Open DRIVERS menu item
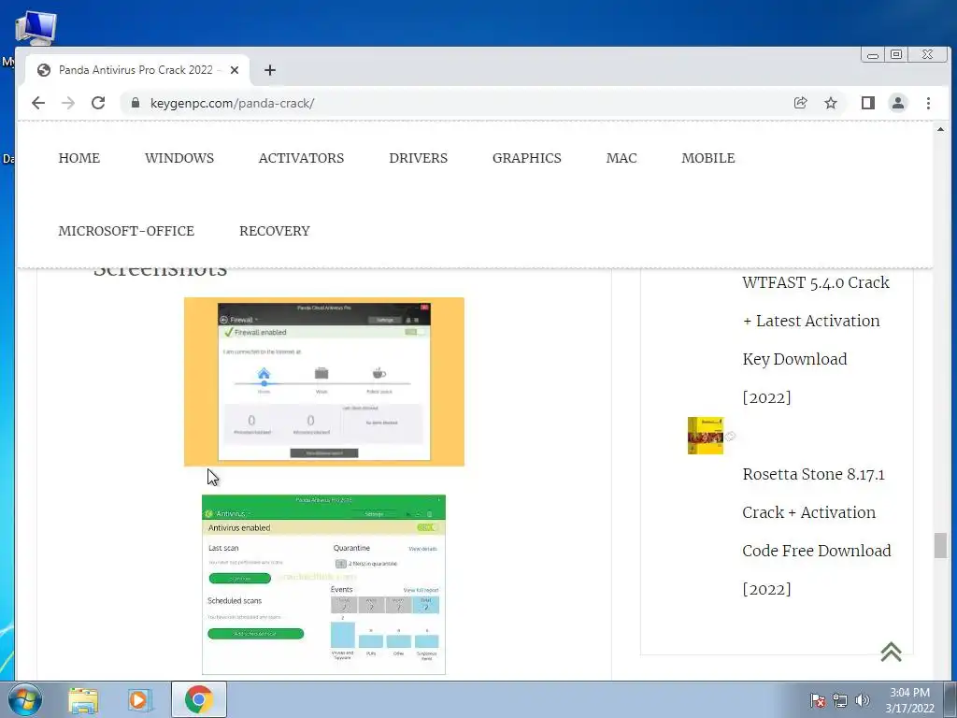Screen dimensions: 957x718 click(x=419, y=158)
